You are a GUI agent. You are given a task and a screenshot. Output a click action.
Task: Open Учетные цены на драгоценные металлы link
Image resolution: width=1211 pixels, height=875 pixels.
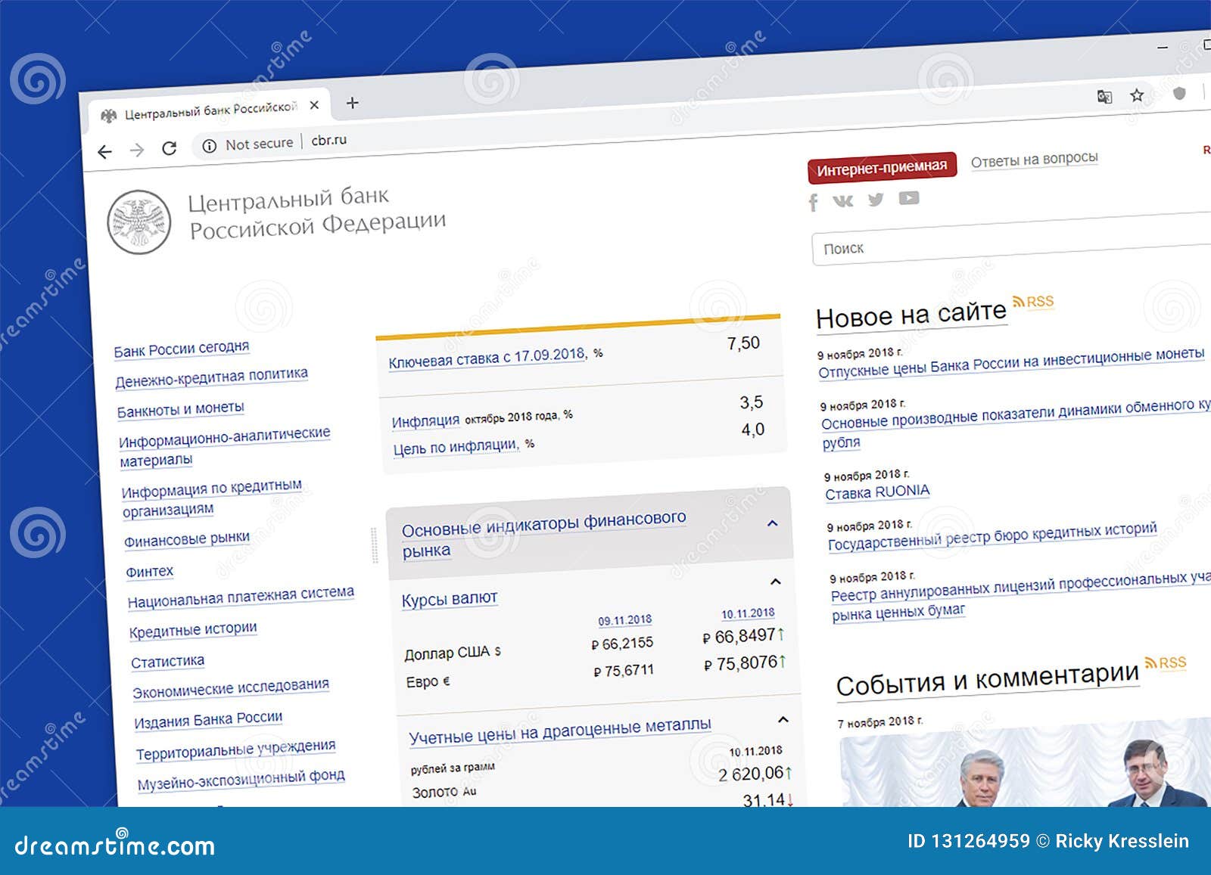pos(560,731)
